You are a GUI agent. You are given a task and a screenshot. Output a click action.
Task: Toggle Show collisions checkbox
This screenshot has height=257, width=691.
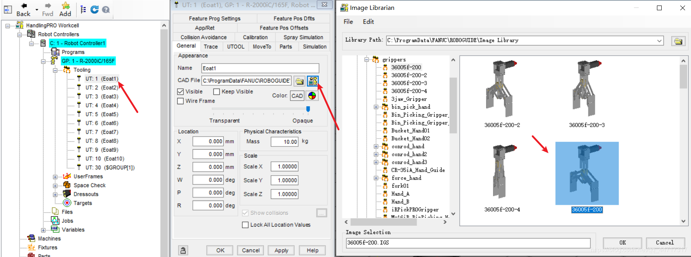click(x=245, y=213)
